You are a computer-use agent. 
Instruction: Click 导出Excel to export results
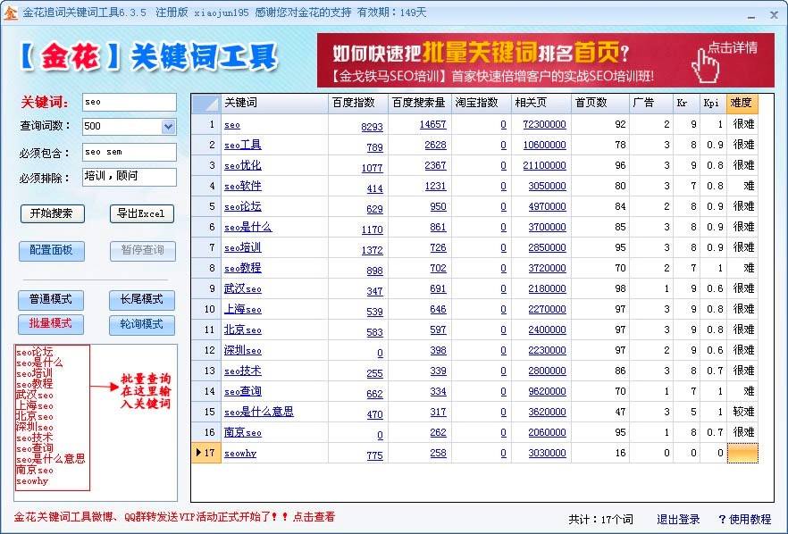click(x=141, y=214)
